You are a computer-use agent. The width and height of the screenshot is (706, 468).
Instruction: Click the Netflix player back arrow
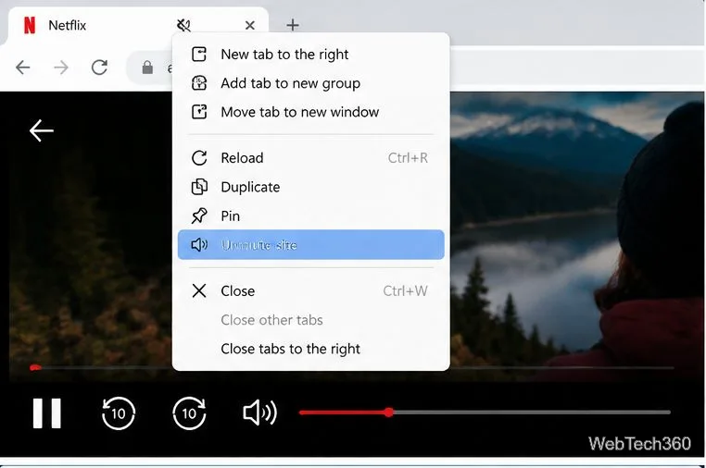(x=42, y=130)
